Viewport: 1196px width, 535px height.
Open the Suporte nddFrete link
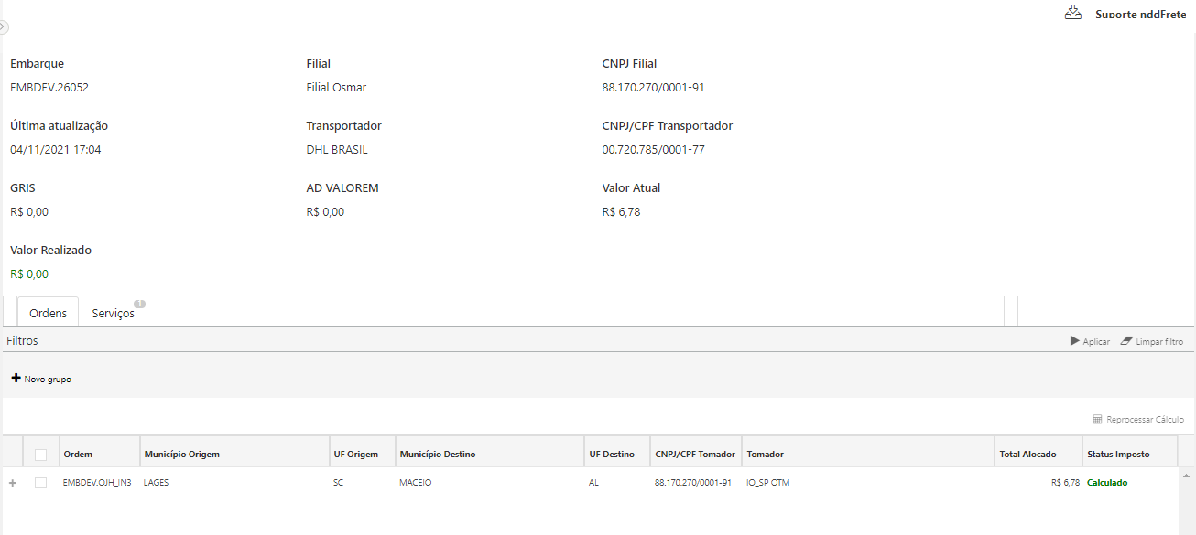click(1140, 15)
